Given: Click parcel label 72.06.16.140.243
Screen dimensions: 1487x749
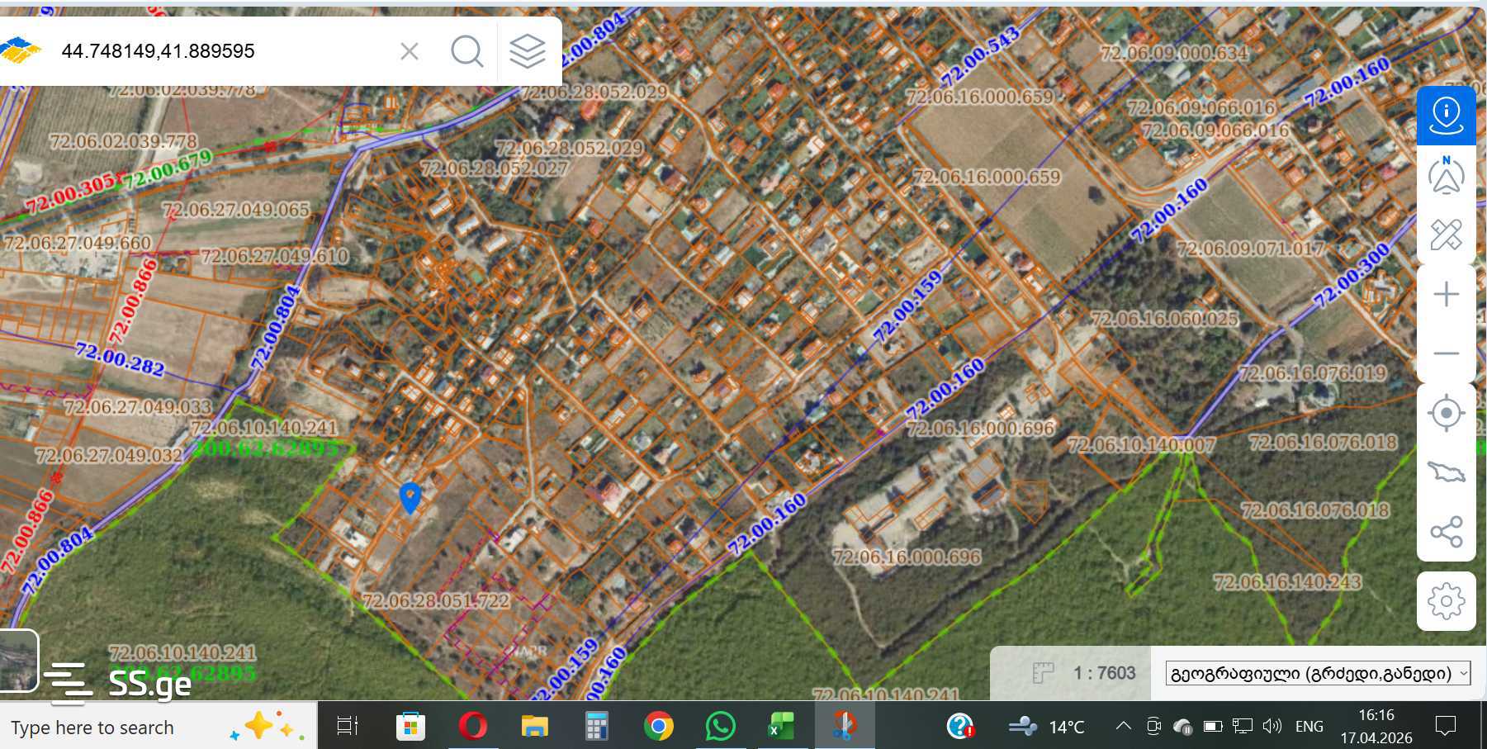Looking at the screenshot, I should click(1287, 582).
